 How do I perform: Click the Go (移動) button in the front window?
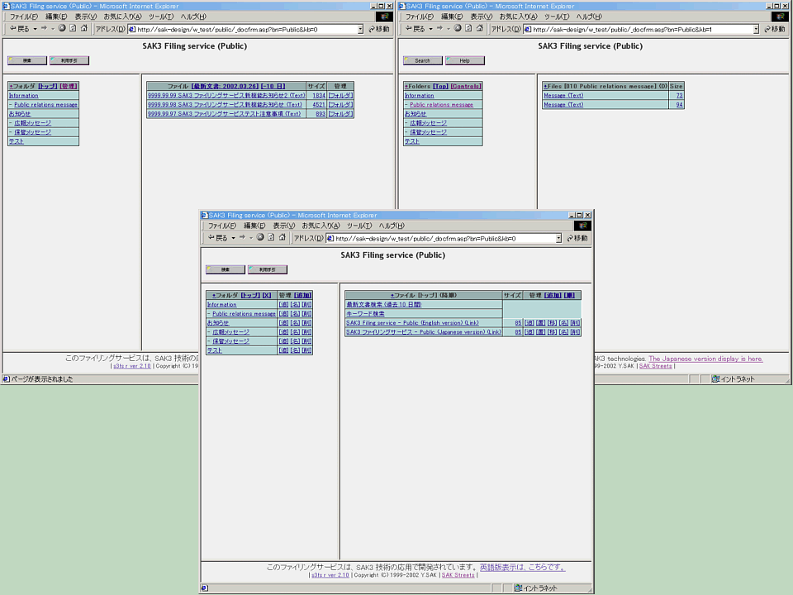[x=577, y=238]
